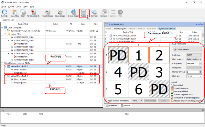Expand the Block size combo box

pos(194,76)
